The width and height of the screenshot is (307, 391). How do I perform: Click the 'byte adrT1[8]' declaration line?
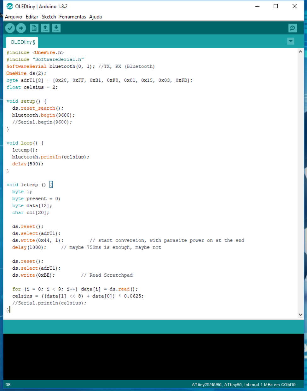click(x=99, y=80)
